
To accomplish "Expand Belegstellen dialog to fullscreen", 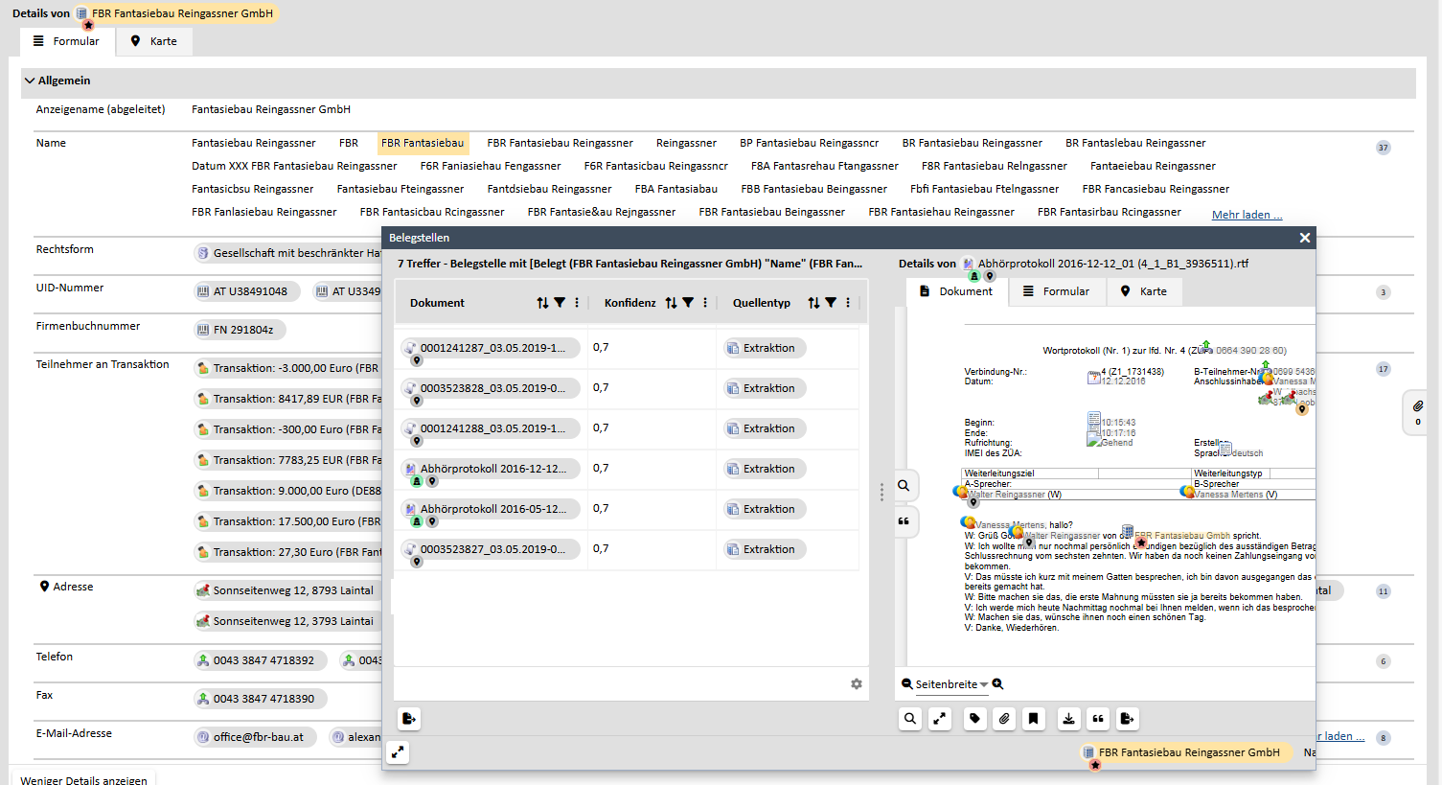I will 398,752.
